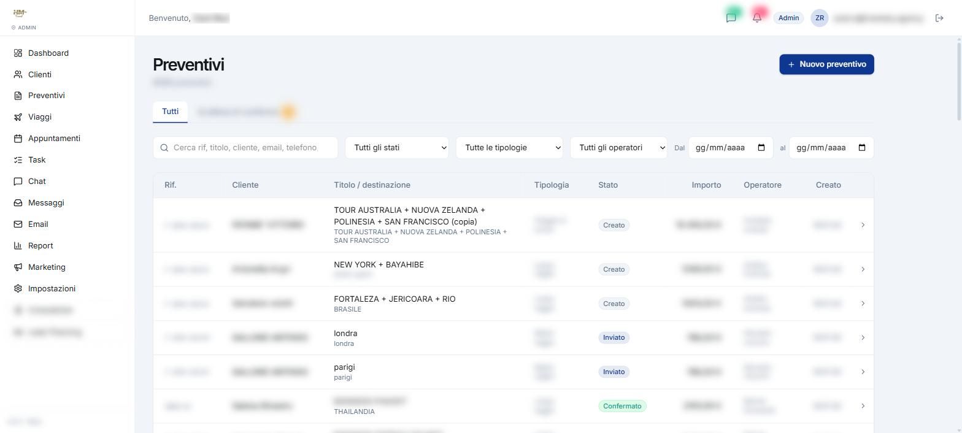Go to Clienti in sidebar menu

point(40,75)
